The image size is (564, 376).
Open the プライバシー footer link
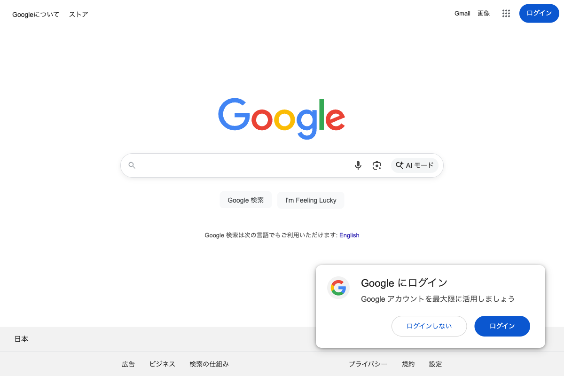(368, 364)
